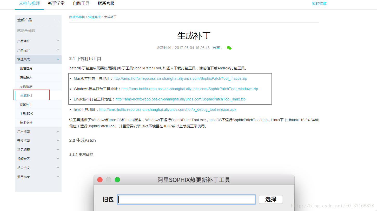This screenshot has height=211, width=377.
Task: Open the 示例程序 sidebar page
Action: pyautogui.click(x=38, y=86)
